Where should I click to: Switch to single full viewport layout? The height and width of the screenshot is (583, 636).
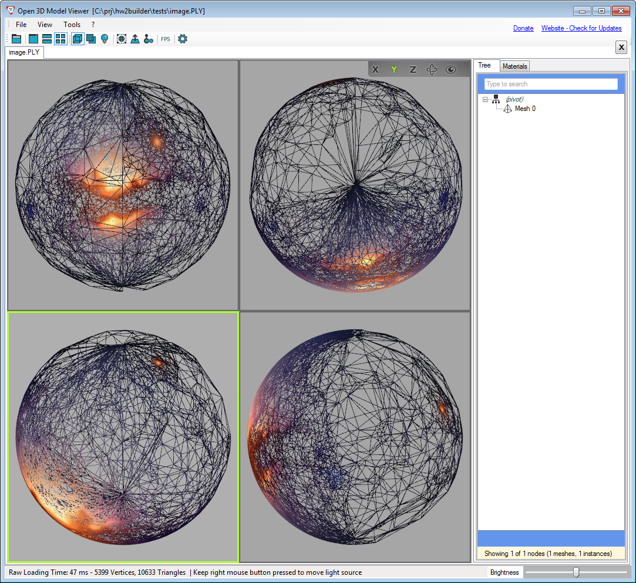[33, 39]
